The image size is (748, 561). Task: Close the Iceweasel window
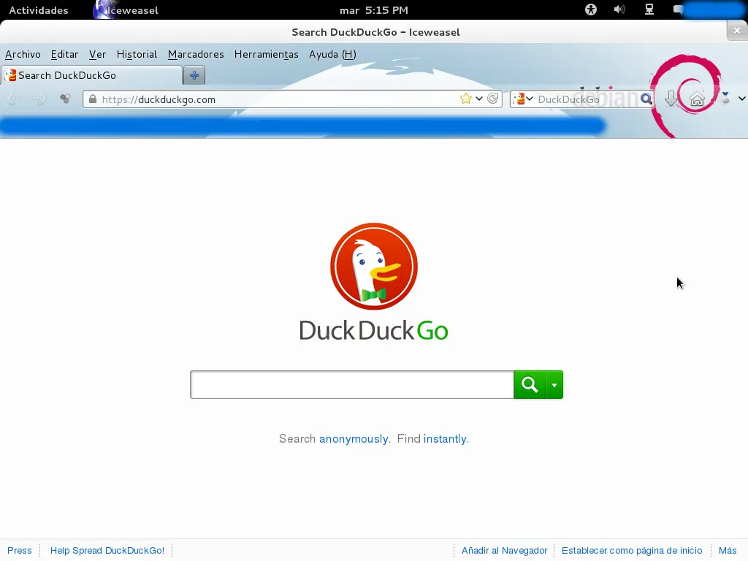tap(737, 31)
